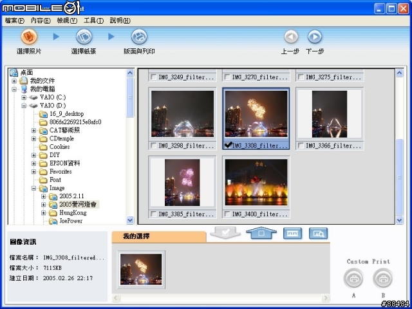
Task: Click the thumbnail strip layout icon
Action: click(x=292, y=233)
